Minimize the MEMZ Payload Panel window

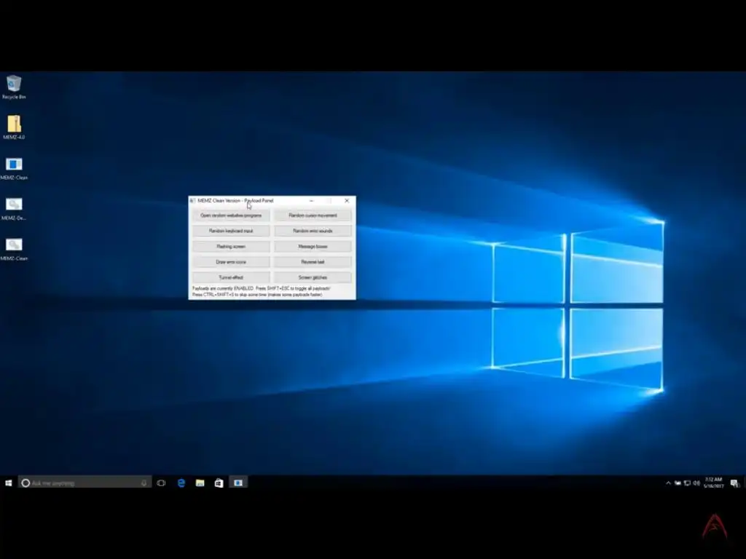pyautogui.click(x=312, y=201)
